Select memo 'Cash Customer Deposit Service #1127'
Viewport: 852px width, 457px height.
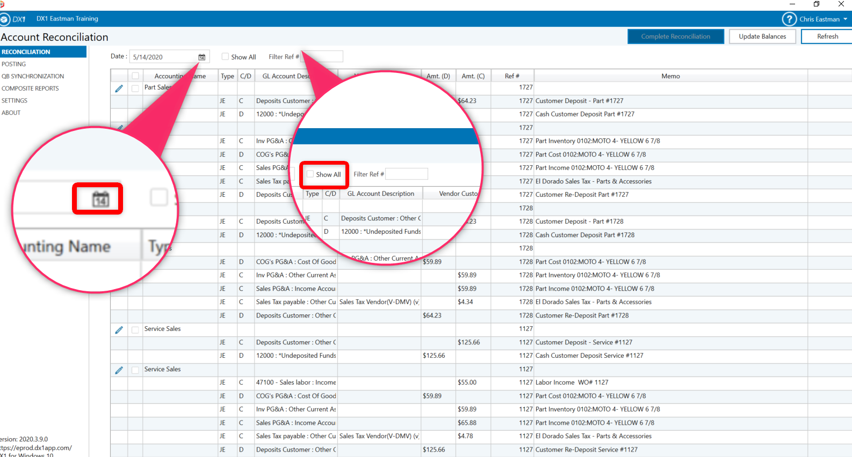click(x=589, y=356)
